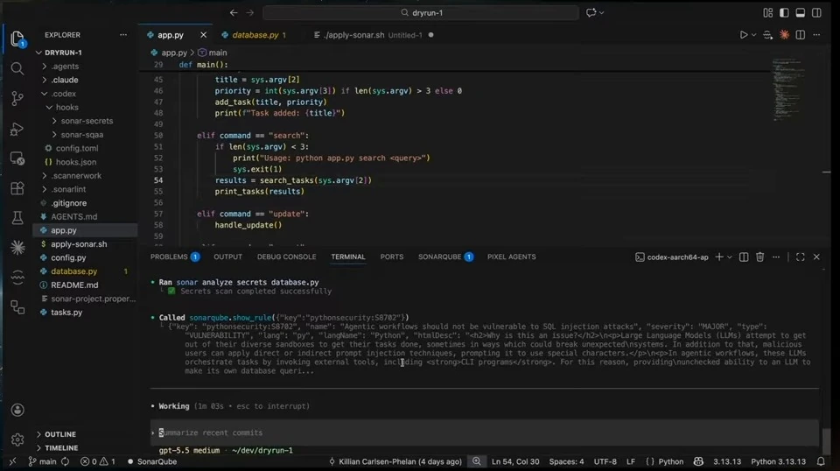Screen dimensions: 840x471
Task: Open Explorer more actions ellipsis
Action: coord(123,35)
